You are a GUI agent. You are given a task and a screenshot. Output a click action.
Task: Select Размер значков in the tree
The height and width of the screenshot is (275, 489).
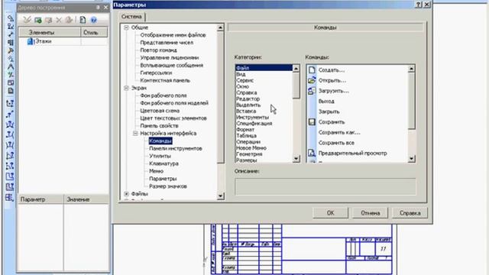[168, 186]
